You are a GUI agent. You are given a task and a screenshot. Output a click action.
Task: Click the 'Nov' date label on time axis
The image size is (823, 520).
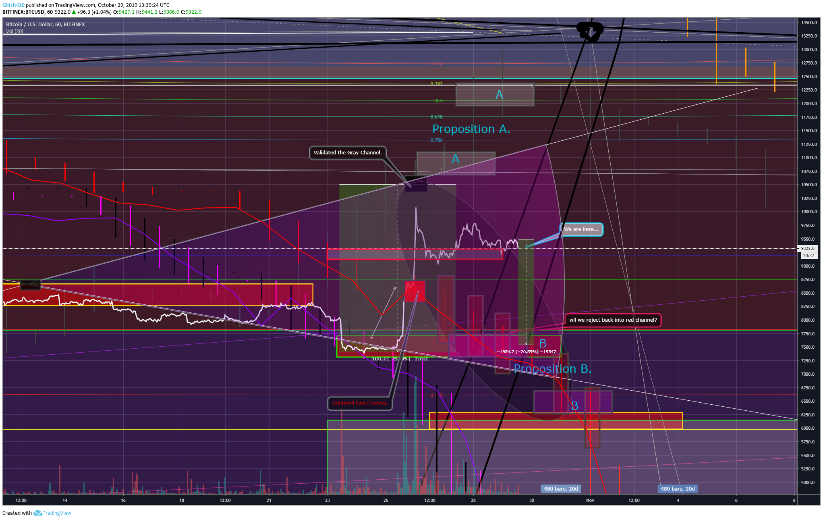coord(590,500)
